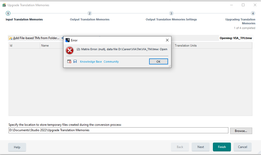Viewport: 261px width, 155px height.
Task: Click the Browse... button
Action: (x=241, y=131)
